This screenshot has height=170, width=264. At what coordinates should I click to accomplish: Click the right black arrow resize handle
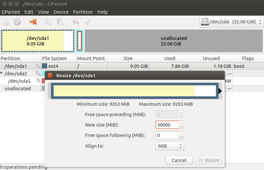click(220, 91)
